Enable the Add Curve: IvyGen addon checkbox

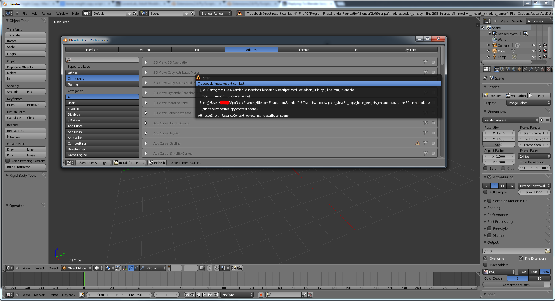click(x=433, y=133)
